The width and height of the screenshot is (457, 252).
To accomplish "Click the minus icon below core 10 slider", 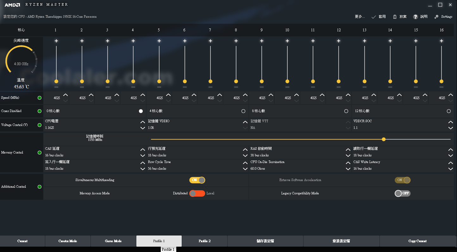I will coord(287,87).
